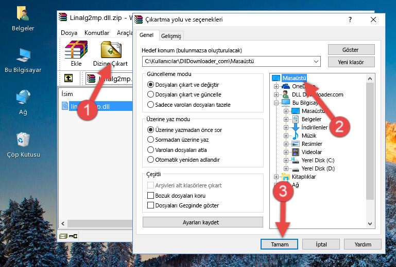The height and width of the screenshot is (267, 396).
Task: Select Ağ item in folder tree
Action: coord(296,185)
